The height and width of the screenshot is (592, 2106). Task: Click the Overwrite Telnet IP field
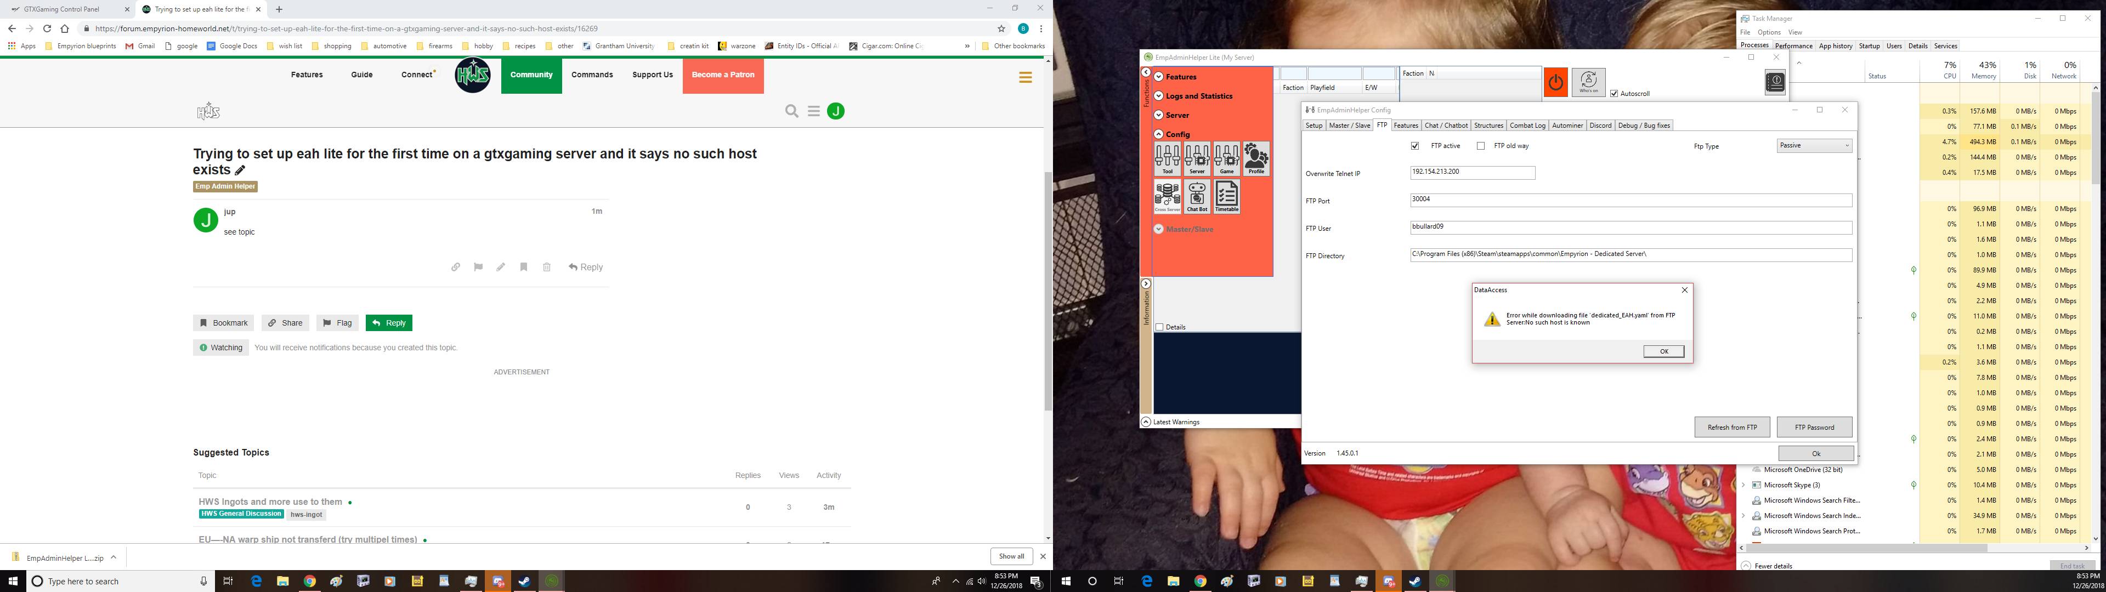(1473, 173)
